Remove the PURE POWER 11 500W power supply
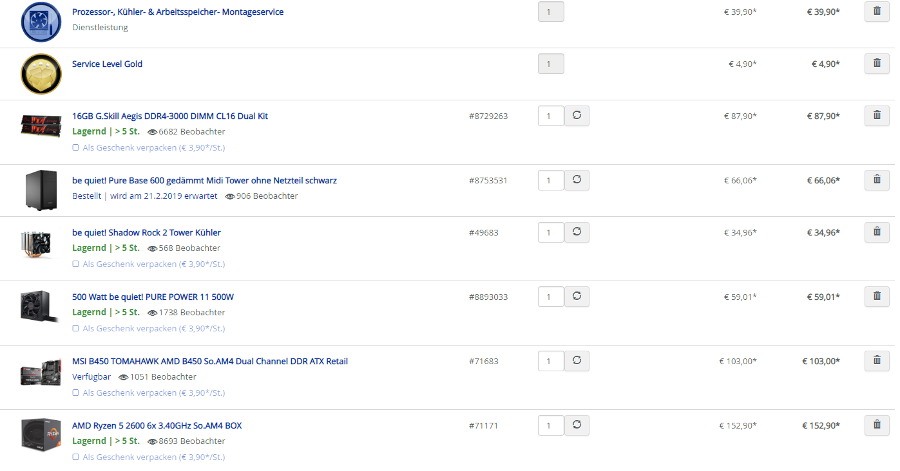 click(x=877, y=297)
